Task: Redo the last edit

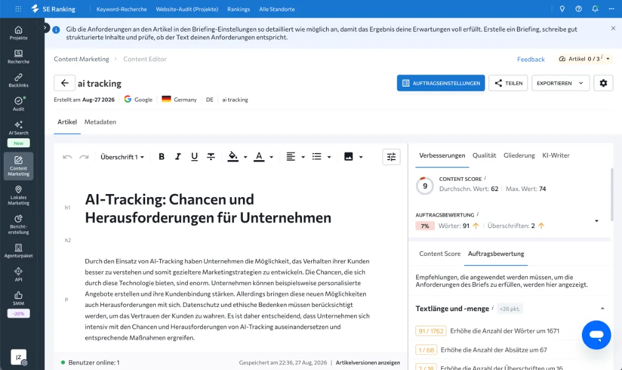Action: coord(84,157)
